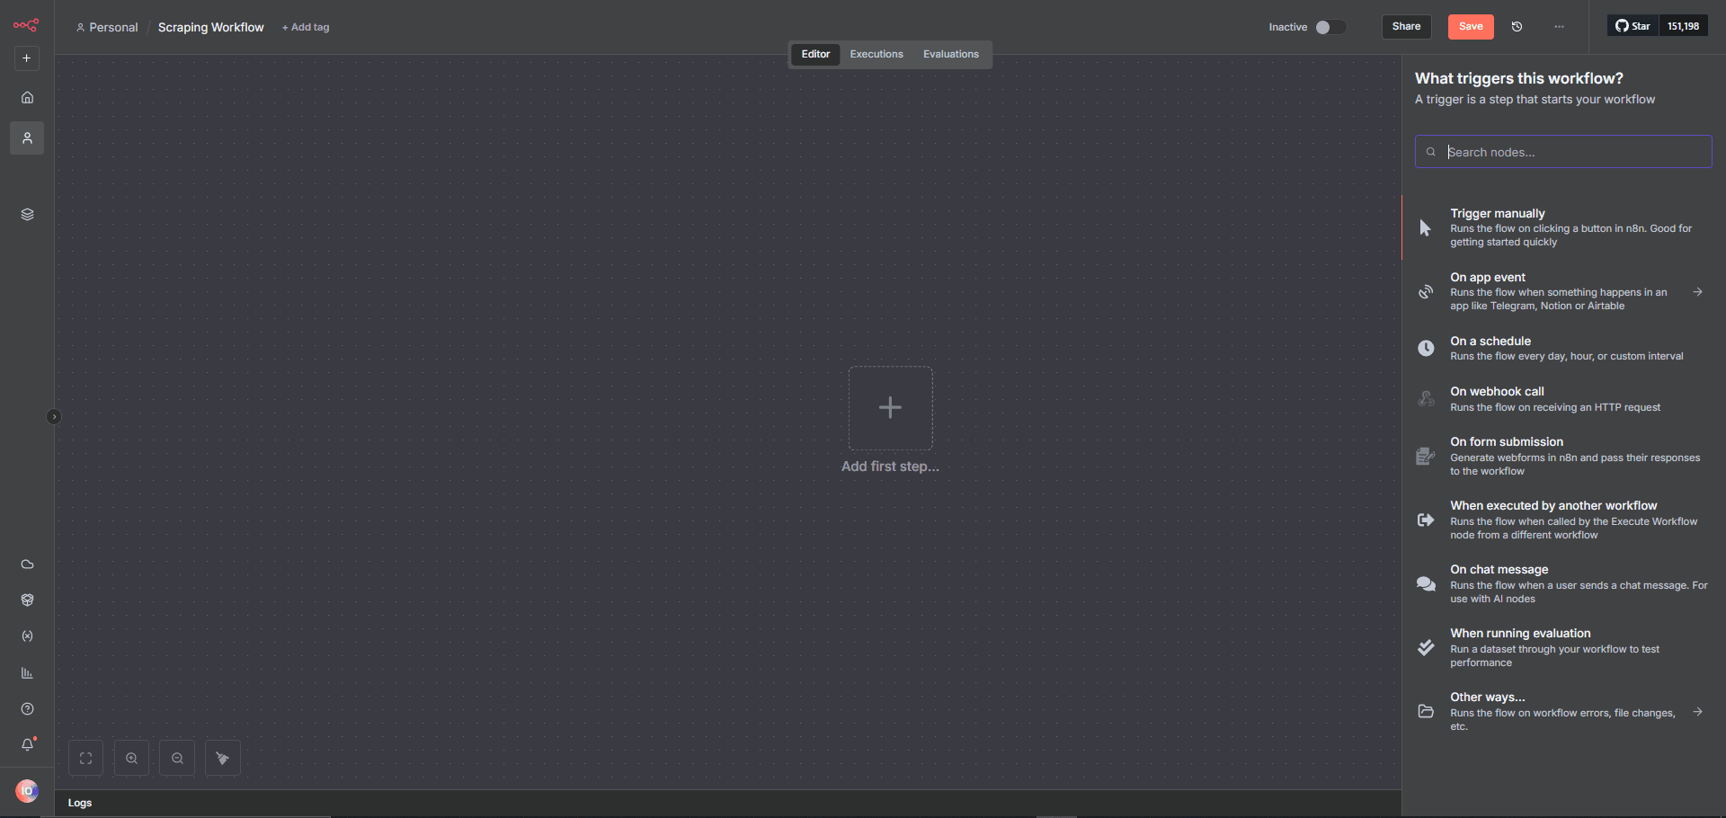Click the cursor icon beside Trigger manually
Viewport: 1726px width, 818px height.
[x=1426, y=228]
